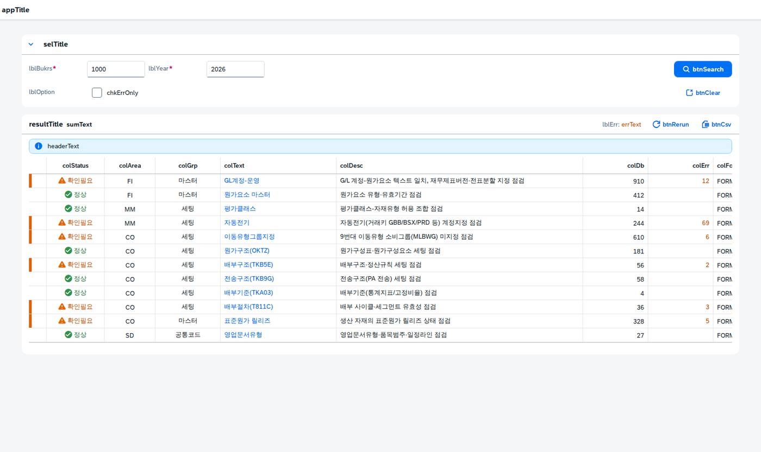761x452 pixels.
Task: Open the 배부구조(TKB5E) link
Action: pos(248,265)
